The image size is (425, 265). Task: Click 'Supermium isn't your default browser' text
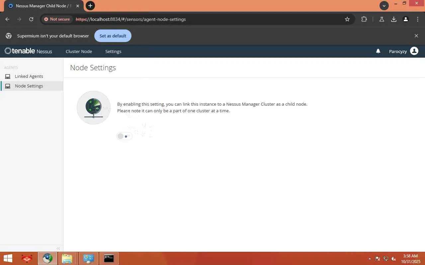53,36
